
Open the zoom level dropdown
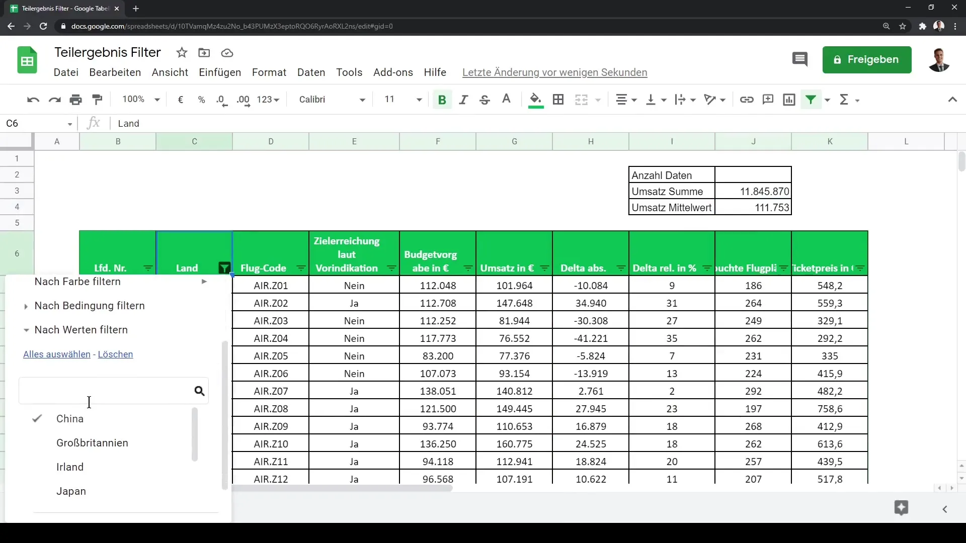tap(141, 100)
